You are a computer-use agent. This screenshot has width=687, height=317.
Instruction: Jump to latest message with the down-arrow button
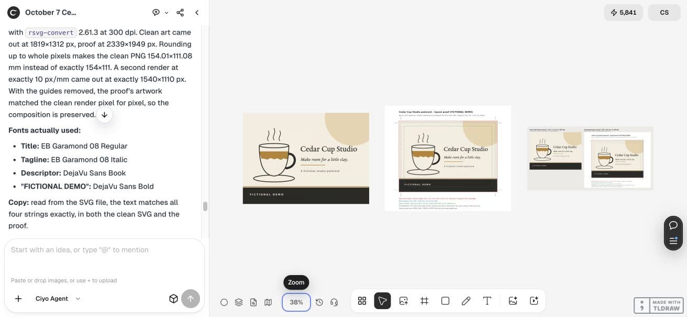(x=105, y=115)
